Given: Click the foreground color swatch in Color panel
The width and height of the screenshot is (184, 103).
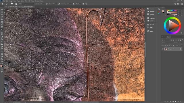Looking at the screenshot, I should pos(163,11).
